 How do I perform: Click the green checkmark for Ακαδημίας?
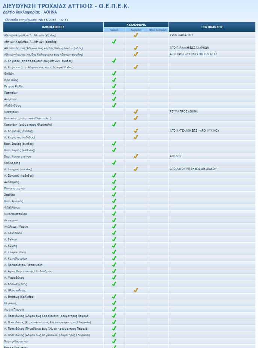(114, 182)
